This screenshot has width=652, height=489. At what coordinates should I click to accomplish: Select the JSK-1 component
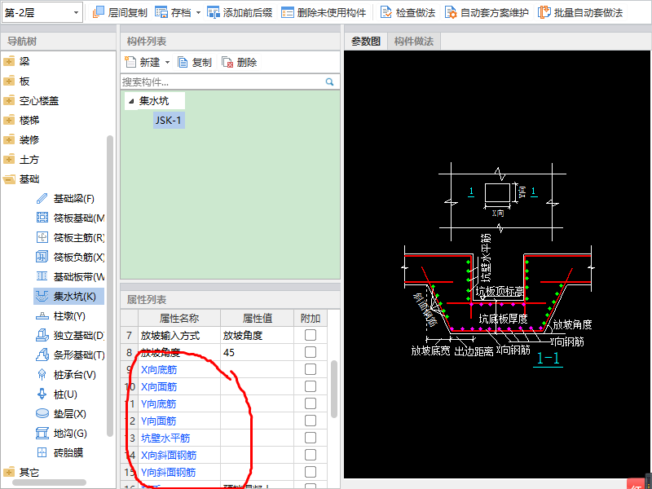pyautogui.click(x=169, y=120)
